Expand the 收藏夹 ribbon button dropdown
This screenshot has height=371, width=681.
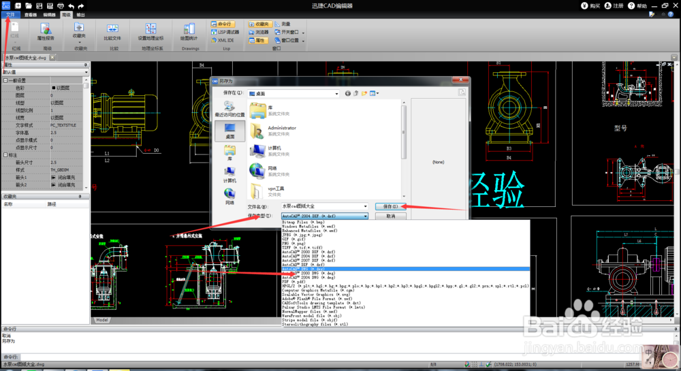click(79, 42)
